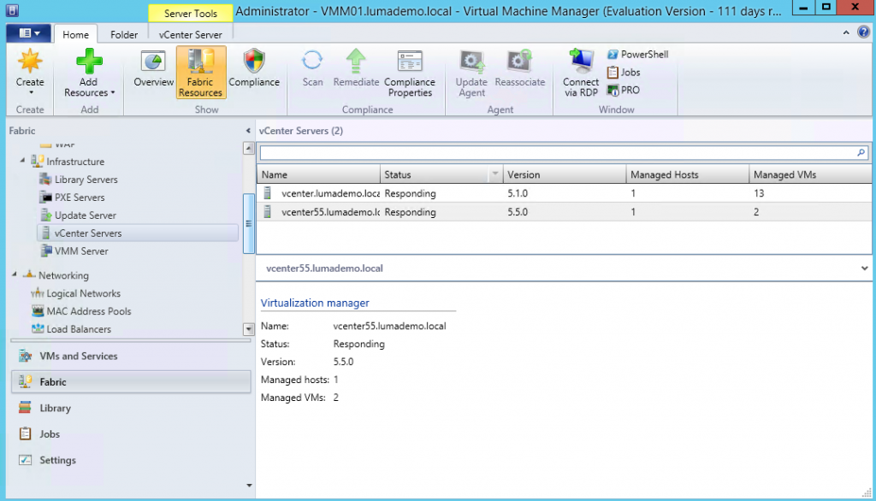
Task: Select vCenter Servers node
Action: (138, 233)
